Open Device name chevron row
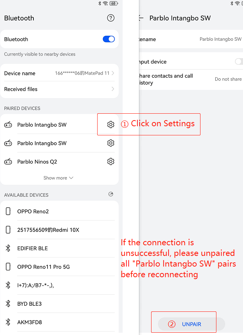Image resolution: width=243 pixels, height=335 pixels. pyautogui.click(x=60, y=73)
